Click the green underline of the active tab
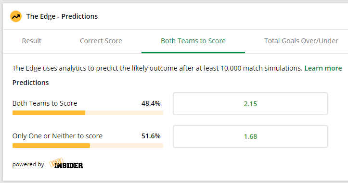Viewport: 348px width, 183px height. (193, 52)
